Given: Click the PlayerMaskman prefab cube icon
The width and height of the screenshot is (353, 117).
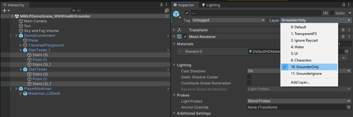Looking at the screenshot, I should 21,89.
